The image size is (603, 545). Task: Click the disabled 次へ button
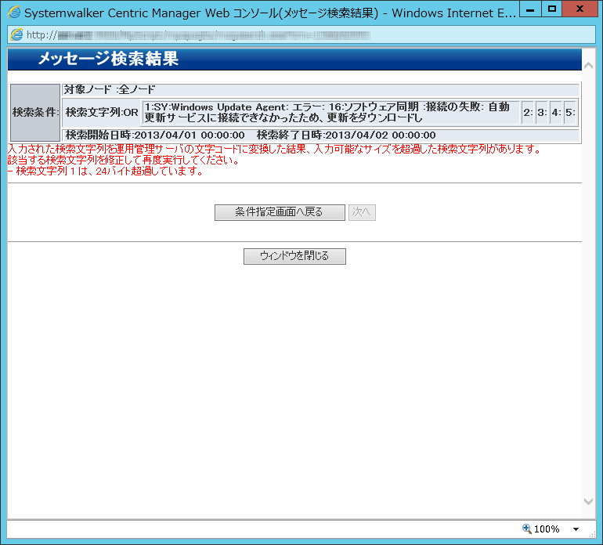tap(362, 212)
